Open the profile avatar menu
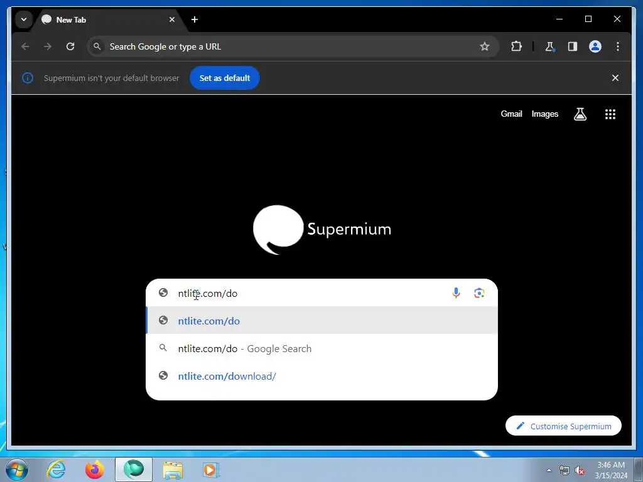643x482 pixels. (595, 46)
